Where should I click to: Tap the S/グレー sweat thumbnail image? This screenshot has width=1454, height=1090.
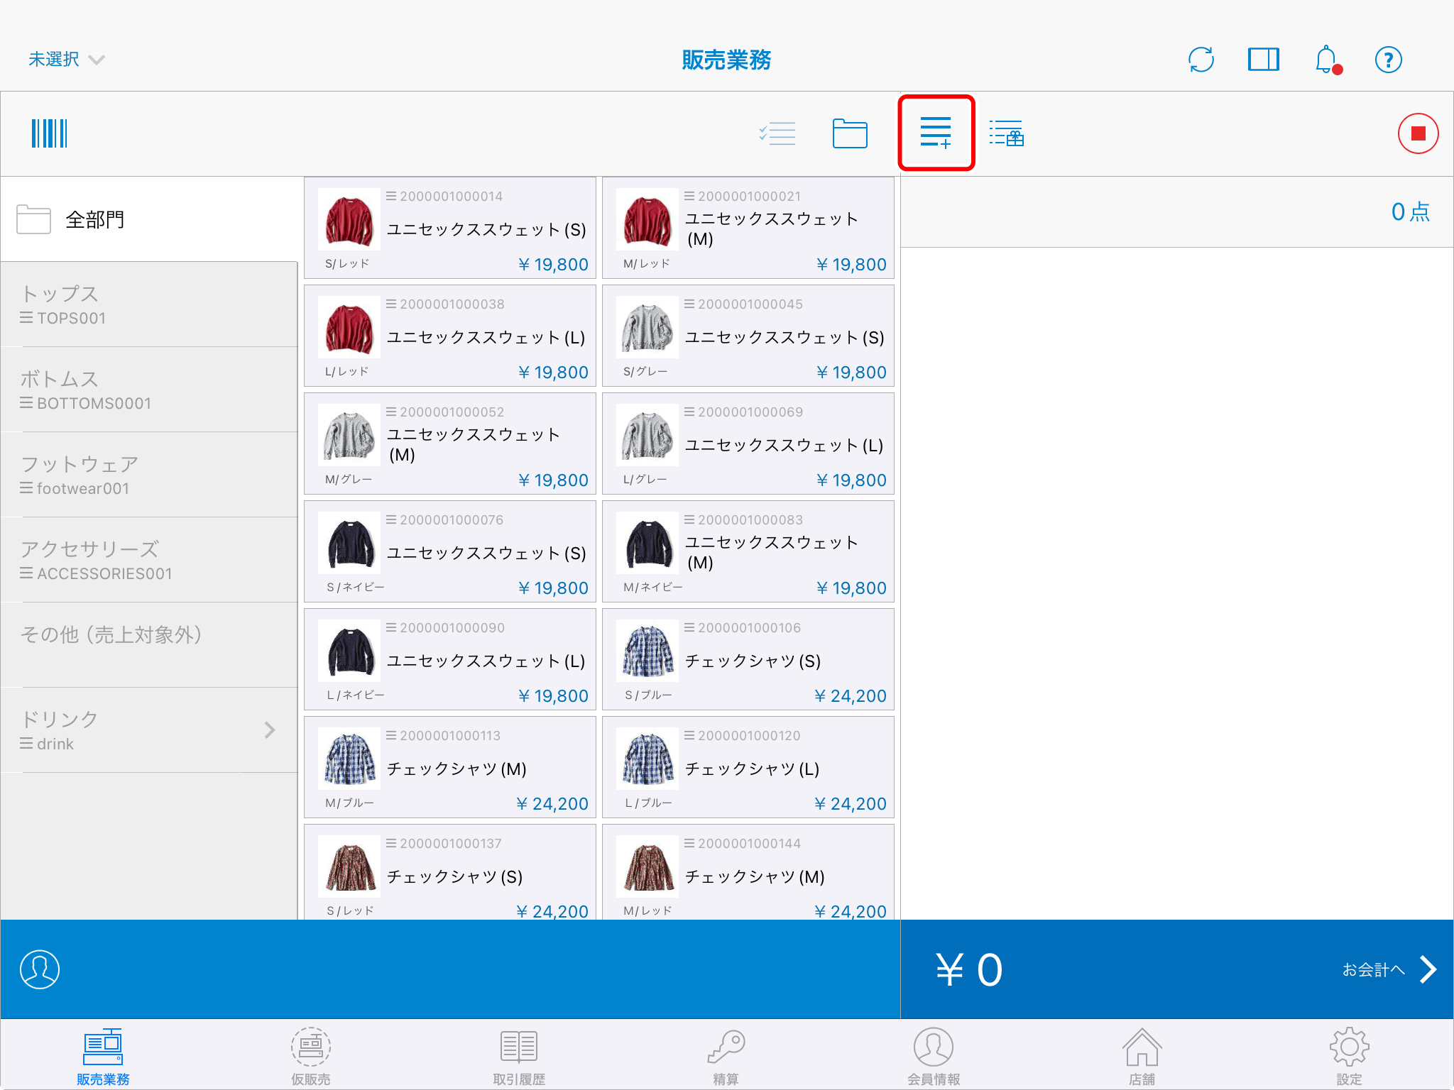pyautogui.click(x=647, y=327)
